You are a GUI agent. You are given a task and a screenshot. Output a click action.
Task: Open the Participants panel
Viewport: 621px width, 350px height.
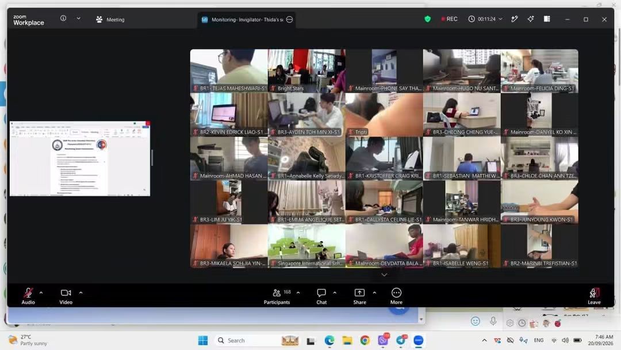tap(277, 296)
